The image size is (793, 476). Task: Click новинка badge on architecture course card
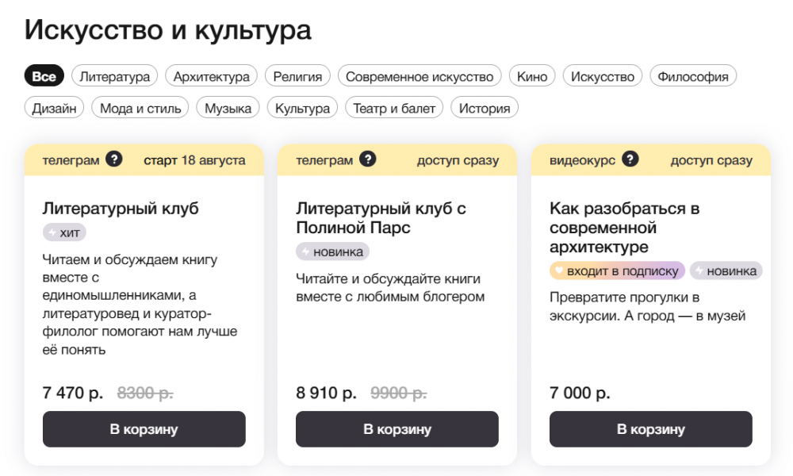tap(726, 271)
